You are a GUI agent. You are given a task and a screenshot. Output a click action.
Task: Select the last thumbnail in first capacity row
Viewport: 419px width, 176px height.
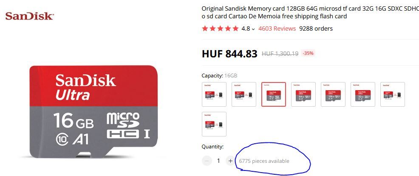pos(393,94)
